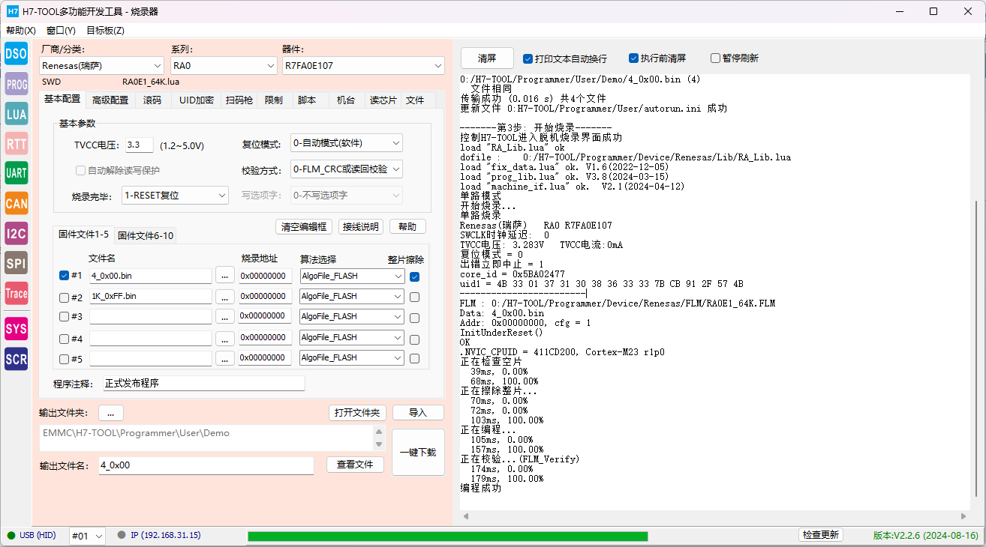Click the H7 application logo icon
Image resolution: width=986 pixels, height=547 pixels.
point(12,11)
